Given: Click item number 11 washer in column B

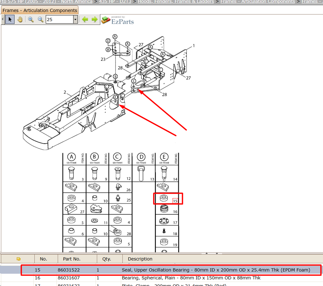Looking at the screenshot, I should pos(95,220).
